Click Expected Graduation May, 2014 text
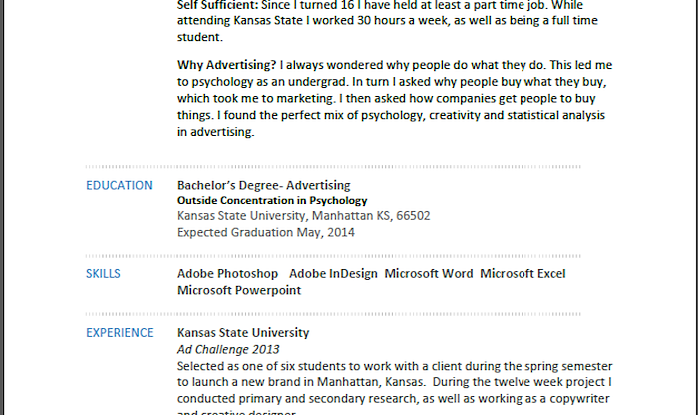The width and height of the screenshot is (698, 415). pos(266,232)
